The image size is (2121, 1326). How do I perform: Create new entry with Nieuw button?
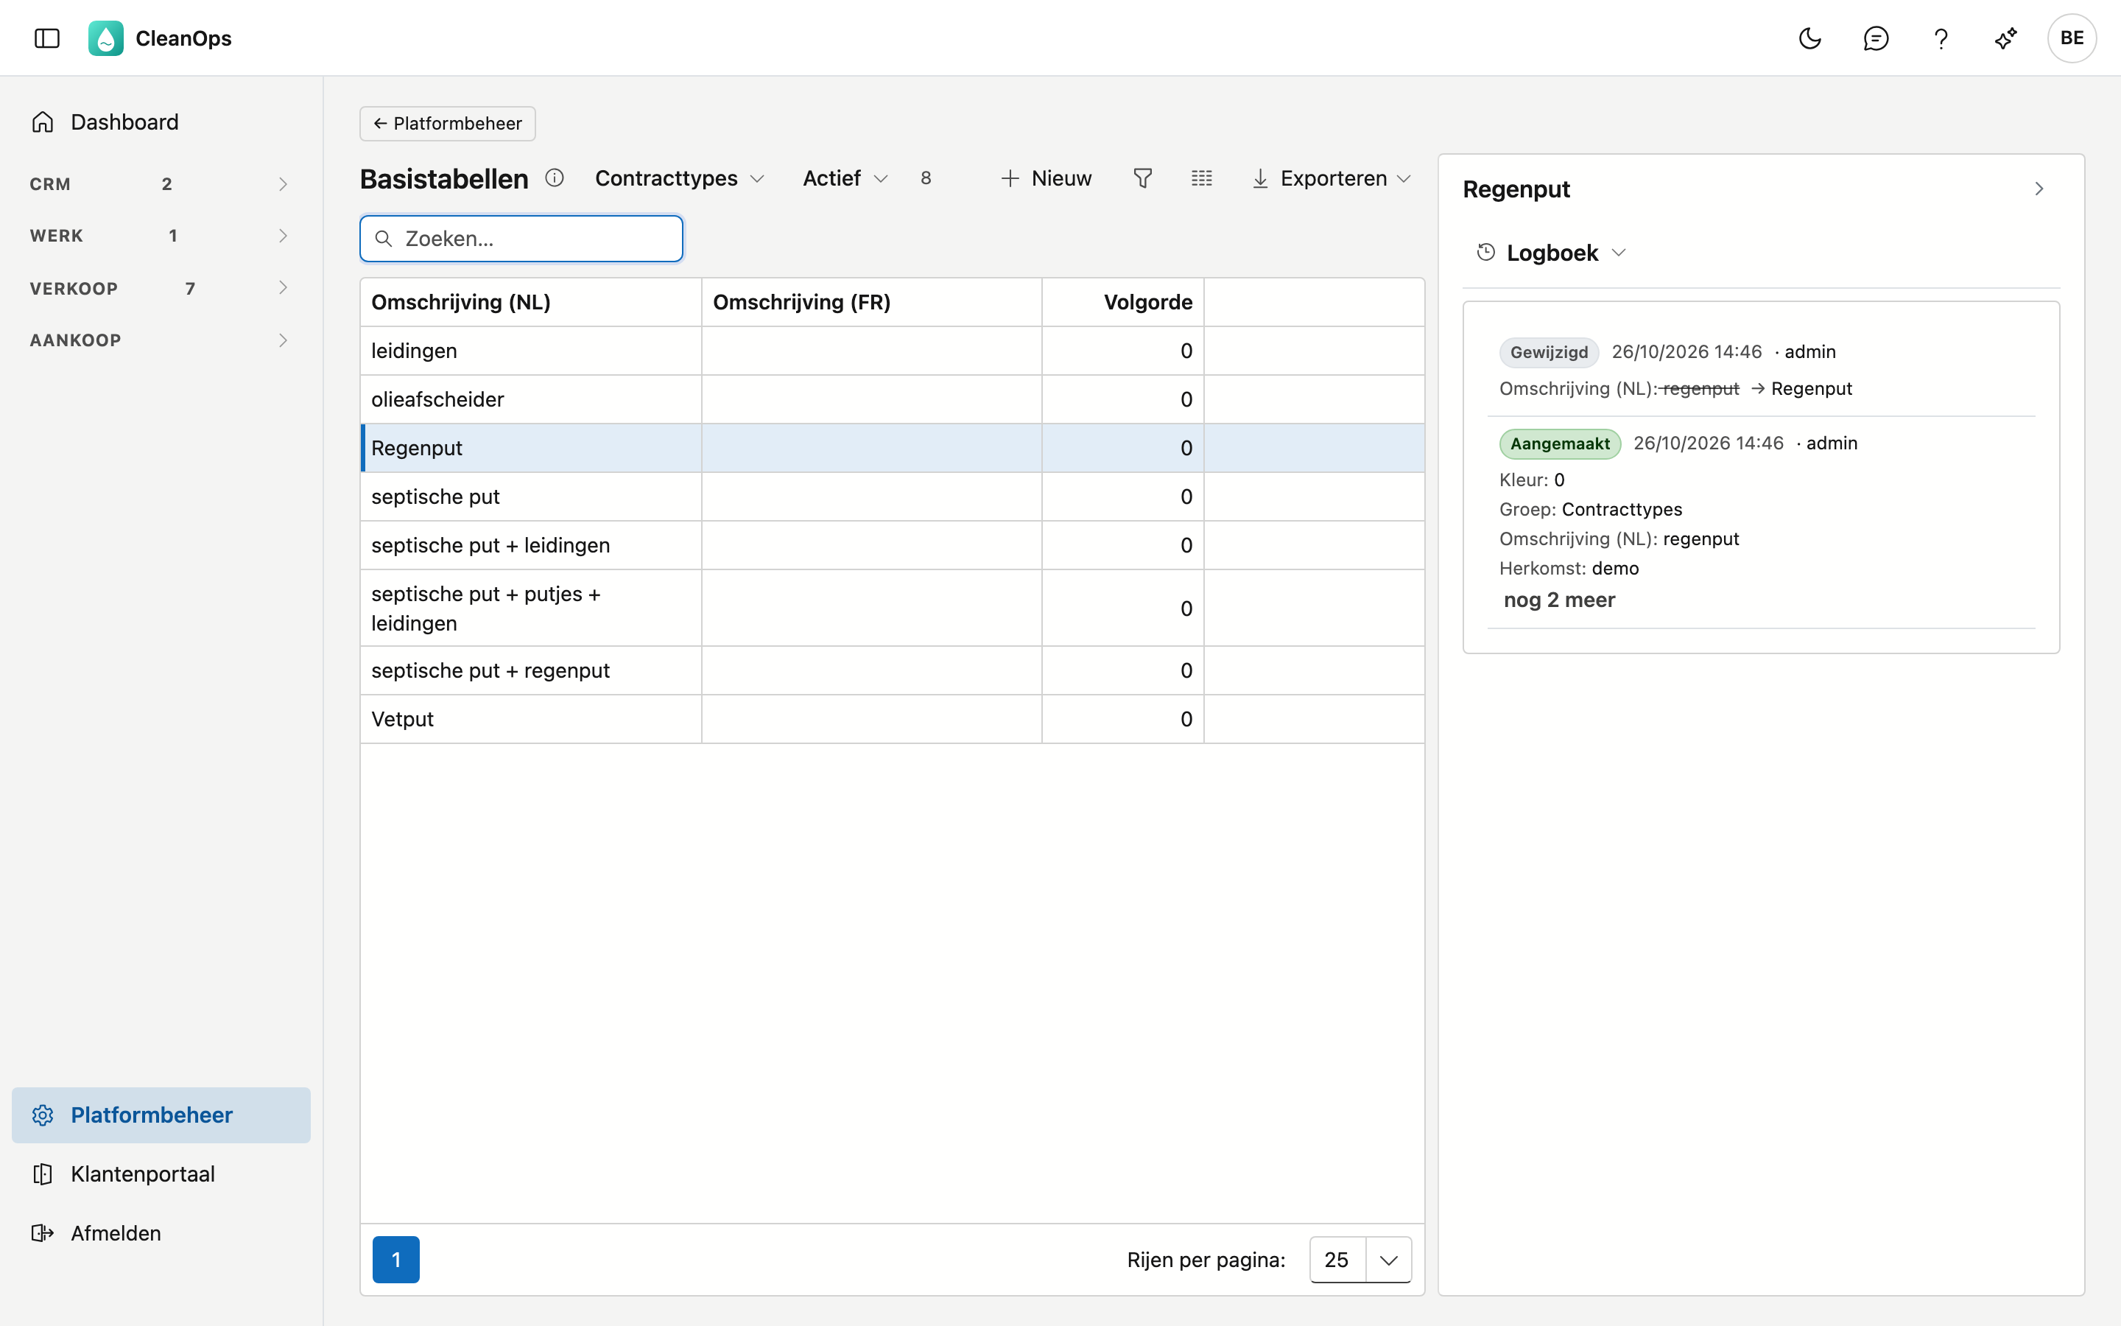[1046, 178]
